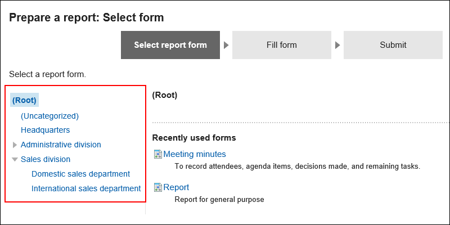This screenshot has width=450, height=225.
Task: Open the Headquarters category
Action: [x=46, y=130]
